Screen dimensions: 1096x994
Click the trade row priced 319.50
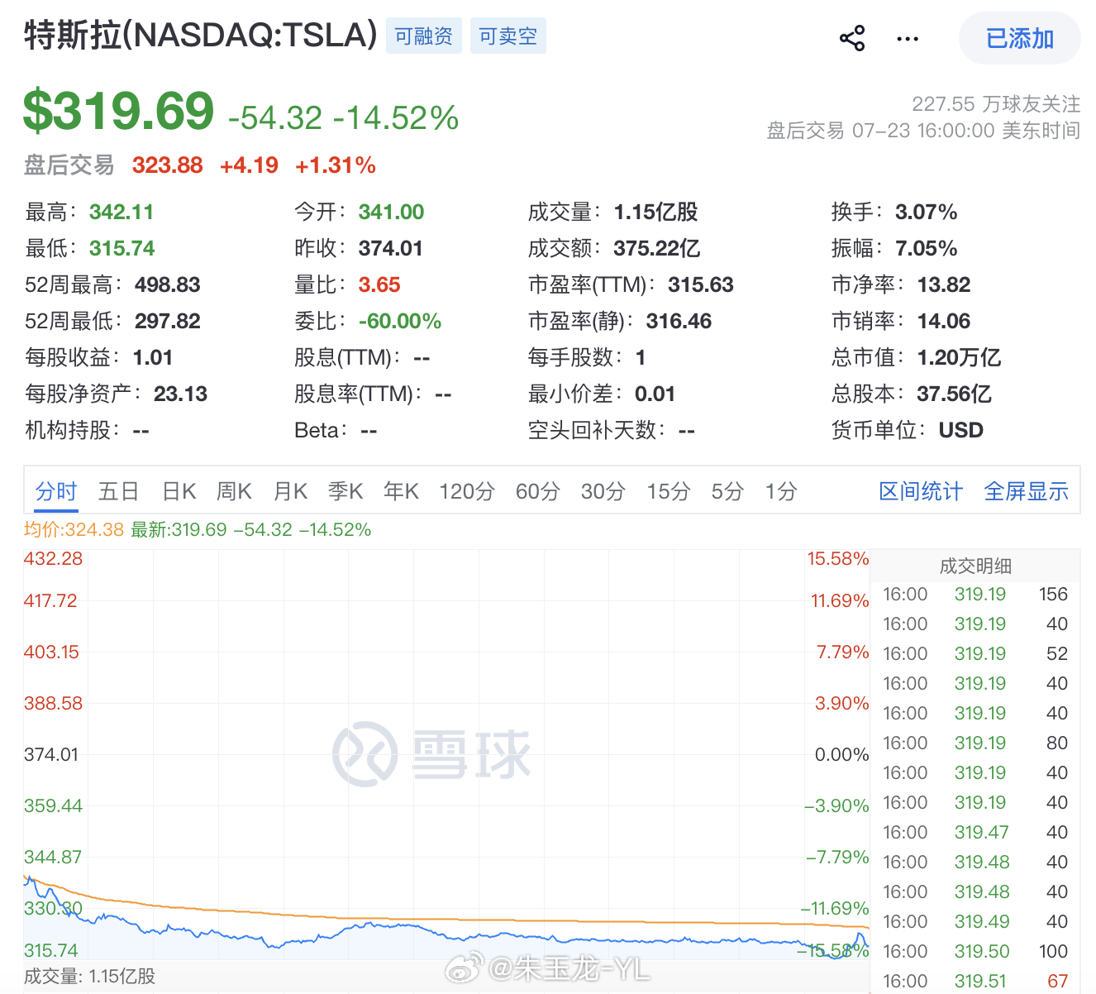point(975,952)
